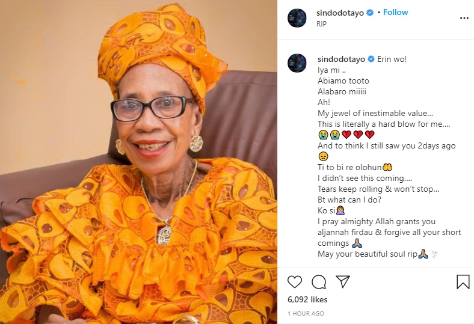Click caption line 'Tears keep rolling & won't stop...'
Image resolution: width=474 pixels, height=324 pixels.
(x=378, y=189)
